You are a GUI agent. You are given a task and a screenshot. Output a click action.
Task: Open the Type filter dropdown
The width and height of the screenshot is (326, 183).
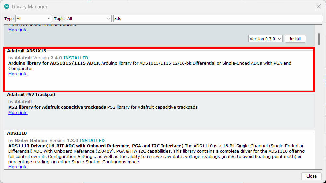click(33, 18)
